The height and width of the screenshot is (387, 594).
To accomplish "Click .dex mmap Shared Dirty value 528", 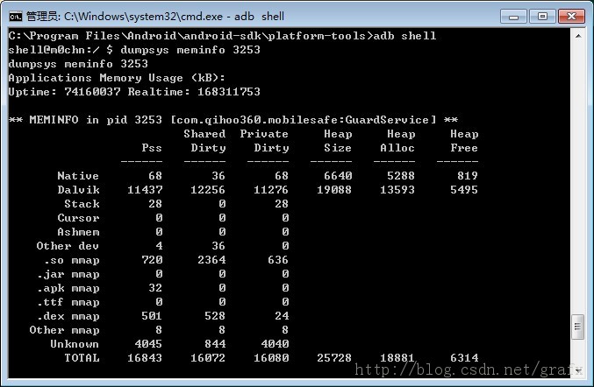I will tap(215, 316).
